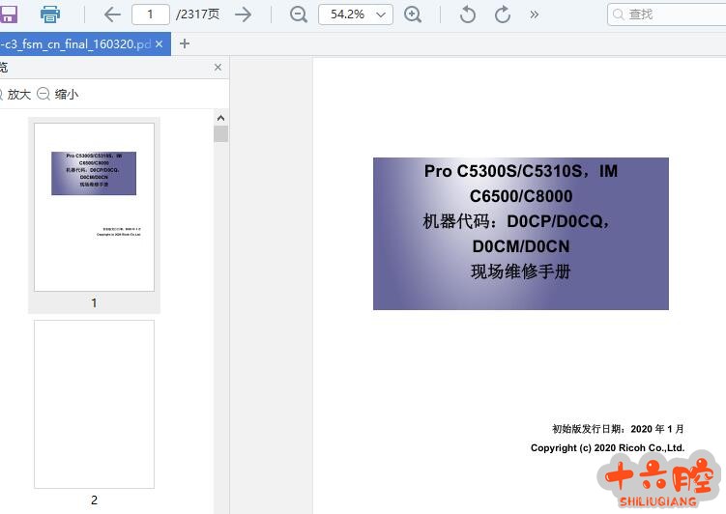Expand more toolbar tools chevron
The height and width of the screenshot is (514, 726).
click(535, 14)
